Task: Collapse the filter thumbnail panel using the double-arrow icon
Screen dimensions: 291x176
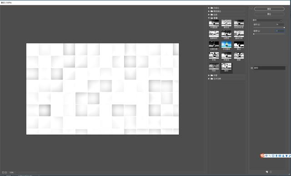Action: coord(251,9)
